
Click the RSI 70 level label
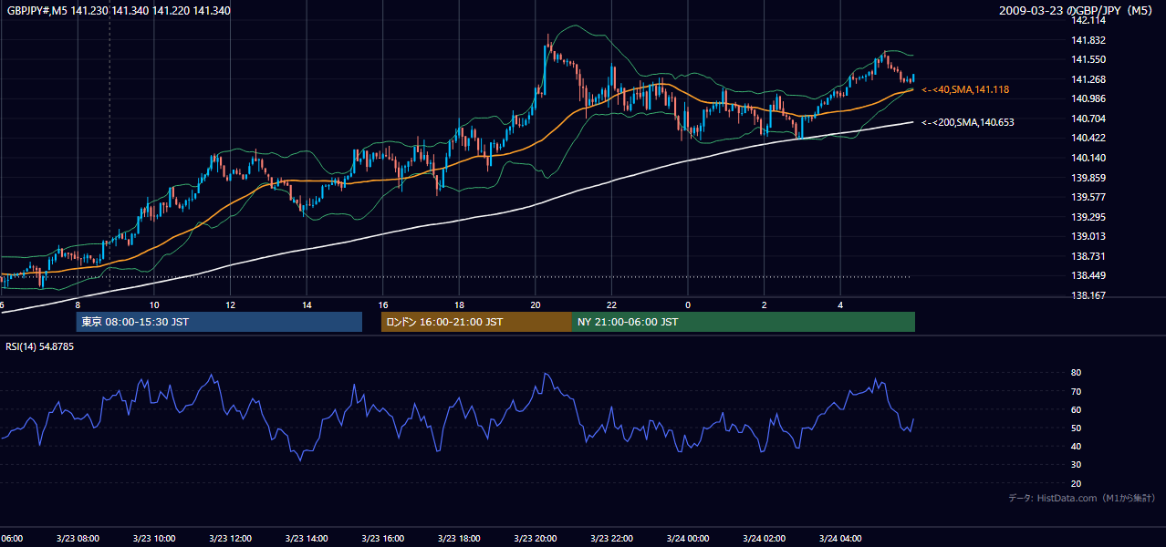(x=1077, y=391)
